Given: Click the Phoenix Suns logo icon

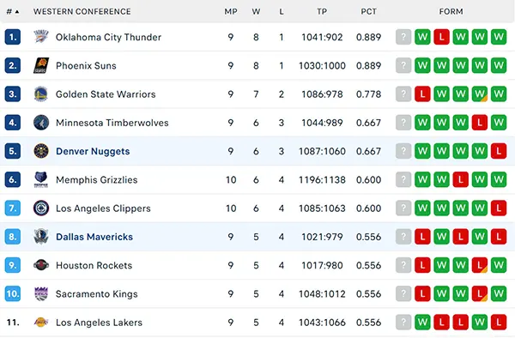Looking at the screenshot, I should (41, 65).
